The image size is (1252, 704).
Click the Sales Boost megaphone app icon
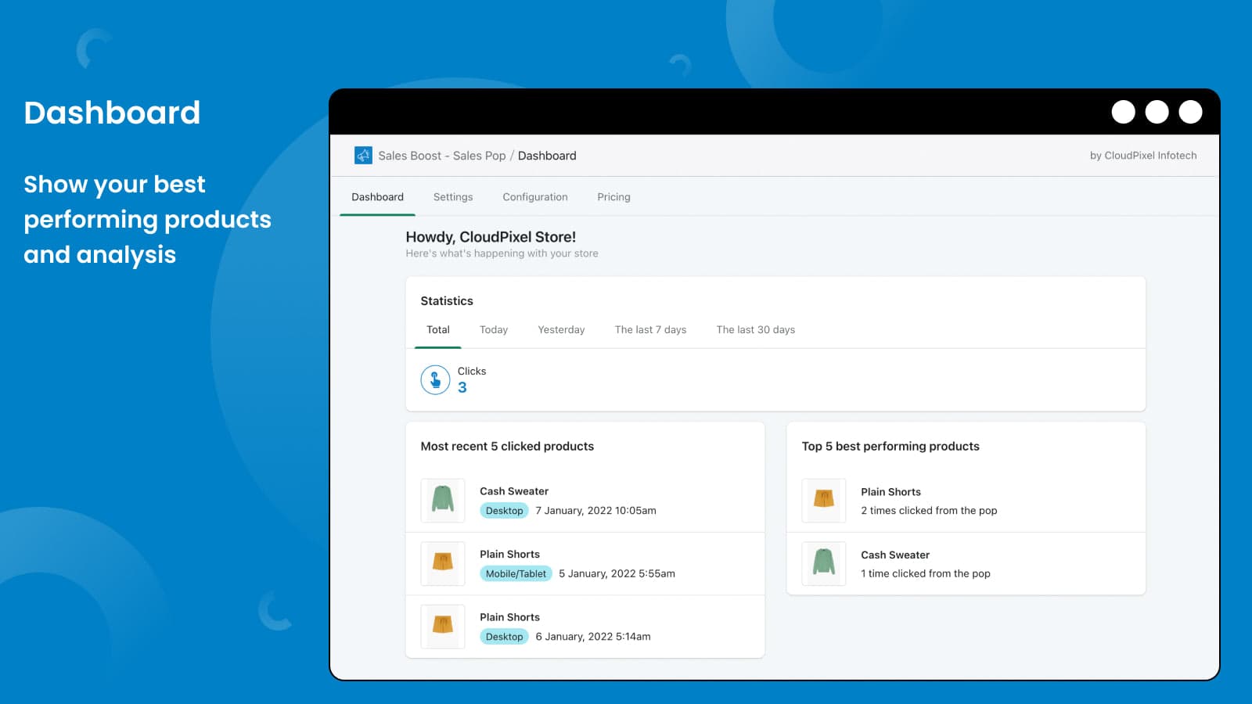point(363,156)
